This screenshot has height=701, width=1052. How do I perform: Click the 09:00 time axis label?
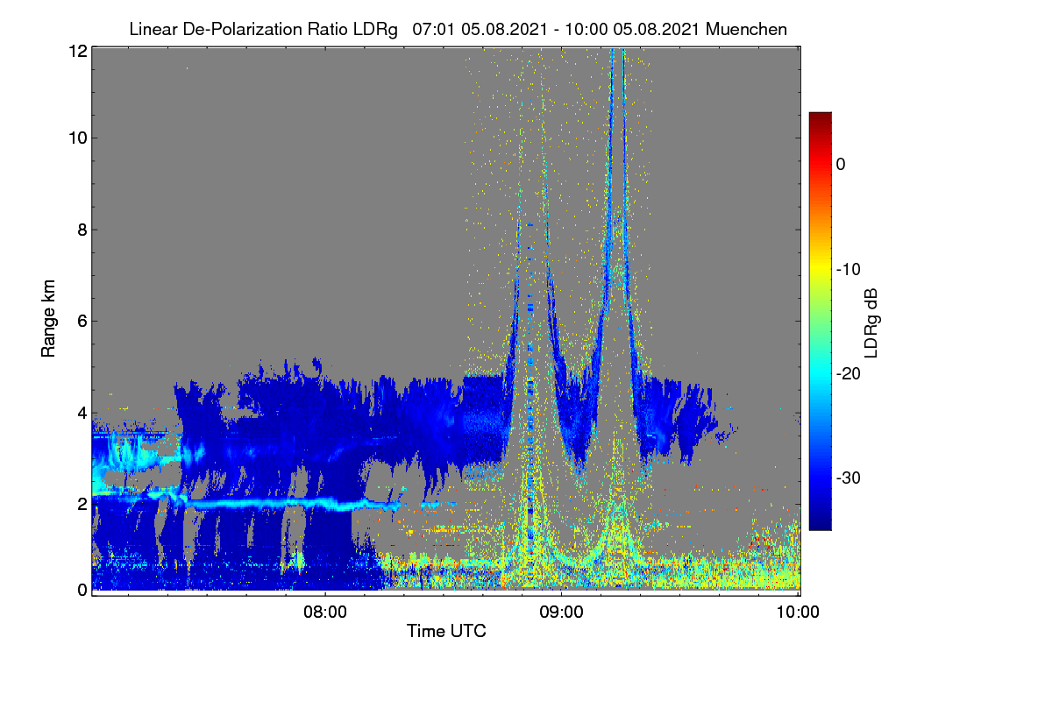[561, 612]
